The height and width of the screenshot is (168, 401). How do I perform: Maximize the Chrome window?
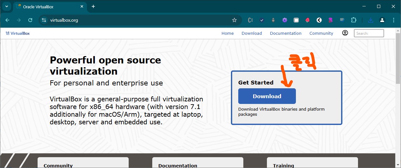(379, 6)
